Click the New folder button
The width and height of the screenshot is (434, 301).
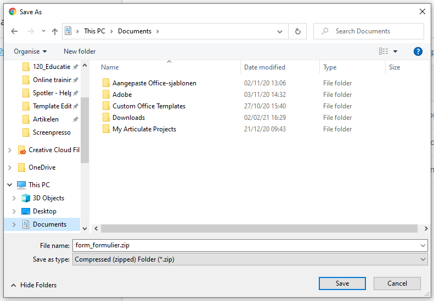[x=80, y=51]
